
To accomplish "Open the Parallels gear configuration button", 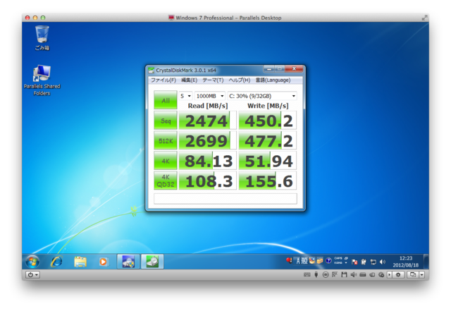I will pos(398,275).
